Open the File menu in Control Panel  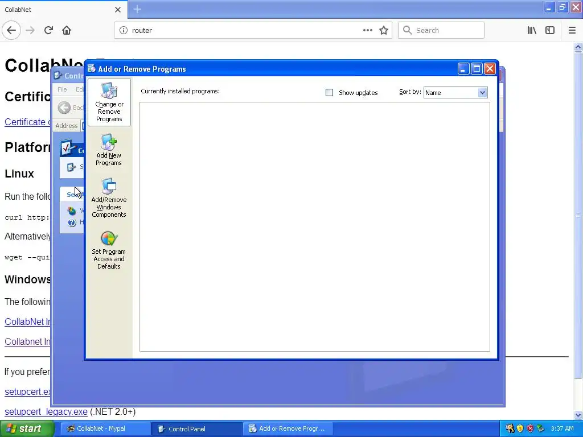pyautogui.click(x=62, y=89)
